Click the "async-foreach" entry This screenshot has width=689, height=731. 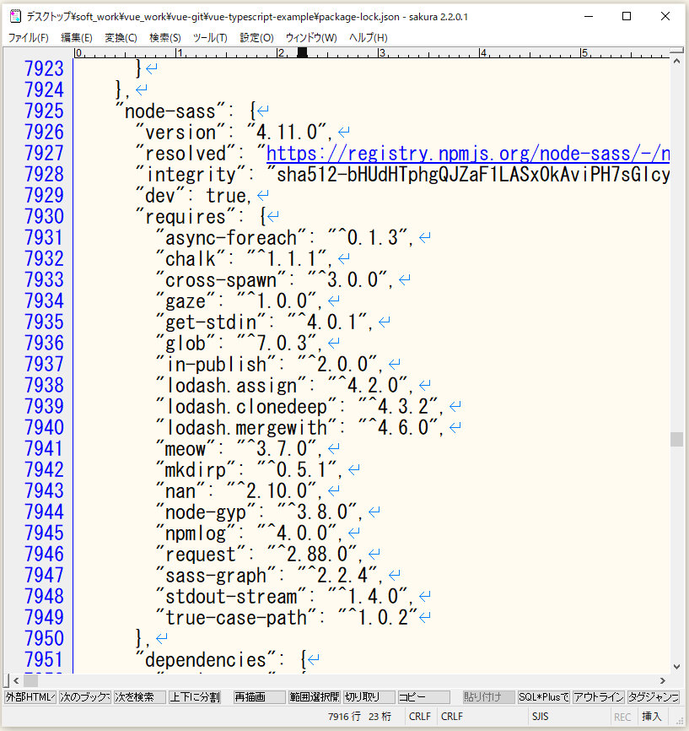(x=284, y=238)
